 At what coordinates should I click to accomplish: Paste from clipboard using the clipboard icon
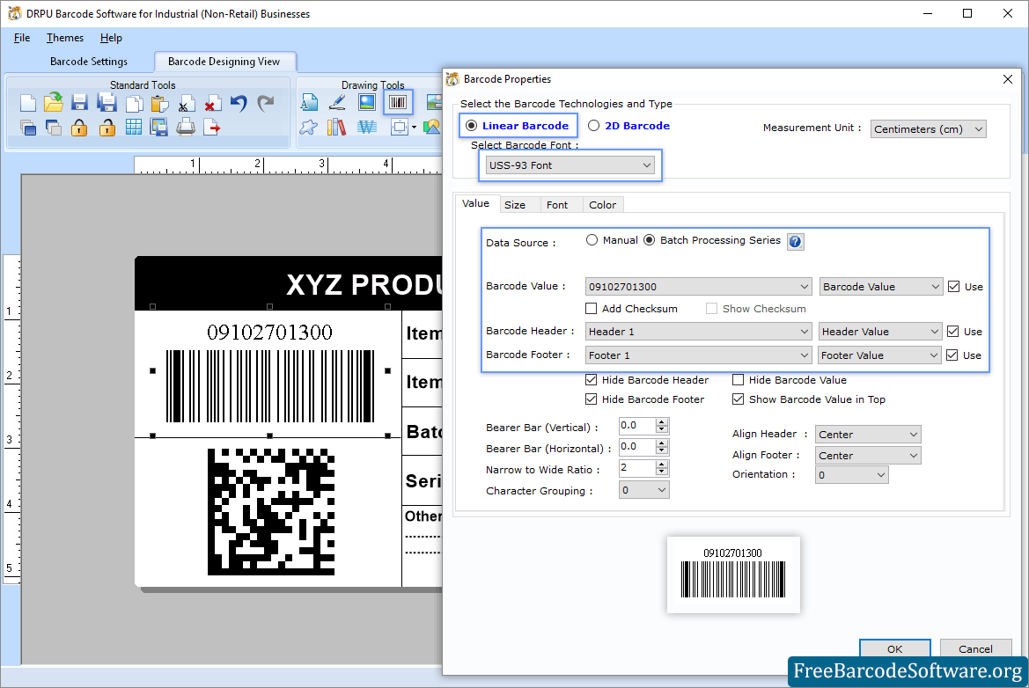[x=159, y=104]
